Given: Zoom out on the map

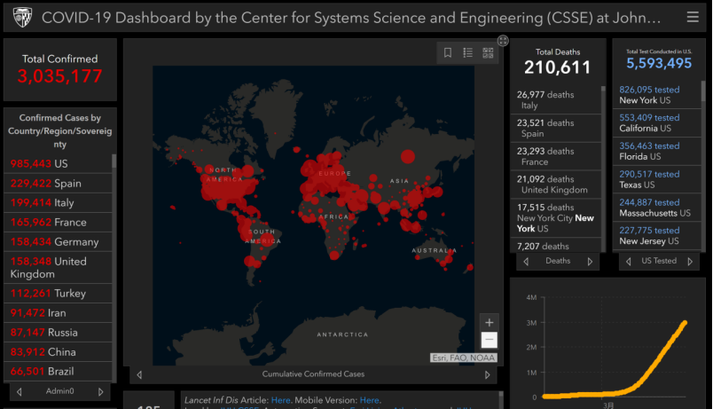Looking at the screenshot, I should 490,340.
